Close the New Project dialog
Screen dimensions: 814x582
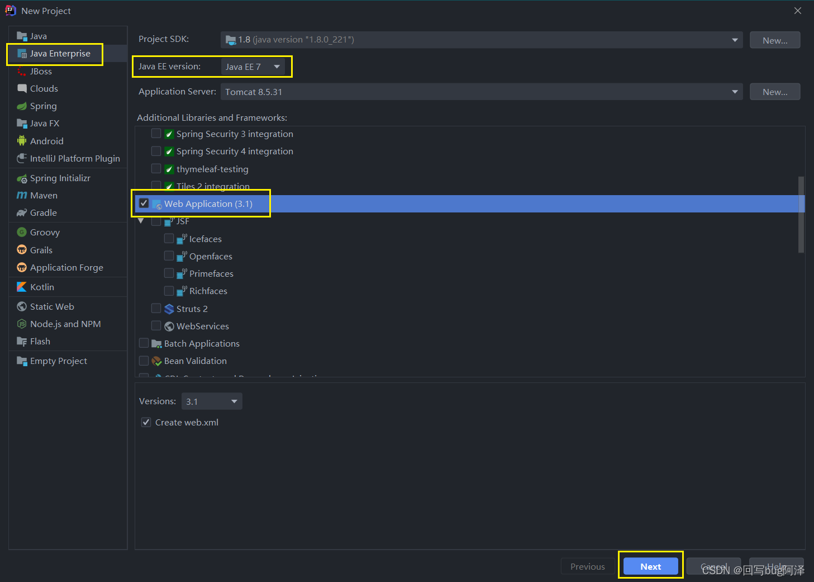(x=798, y=11)
